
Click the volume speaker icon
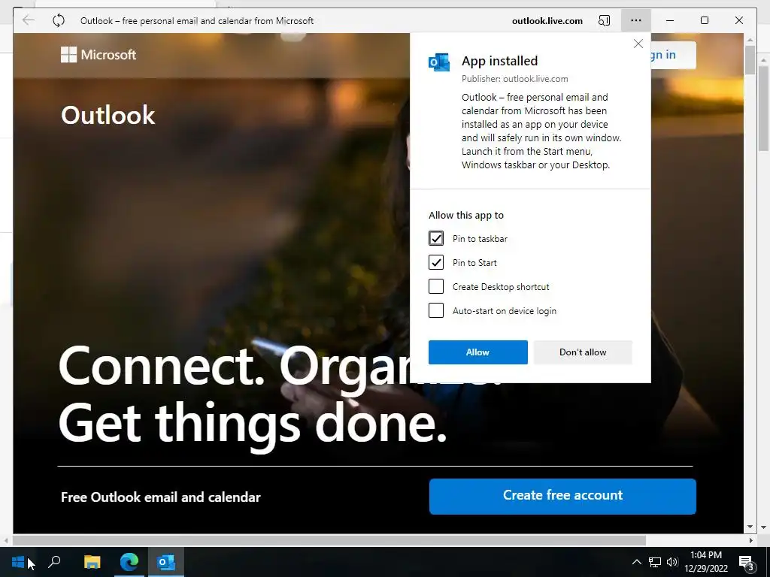(672, 562)
